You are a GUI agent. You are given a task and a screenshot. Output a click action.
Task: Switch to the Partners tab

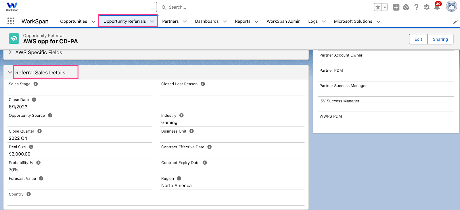[170, 21]
